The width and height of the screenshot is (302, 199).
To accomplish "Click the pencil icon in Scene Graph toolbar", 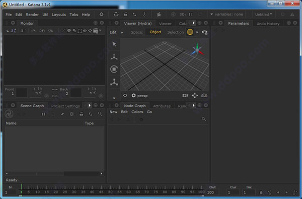I will point(62,114).
